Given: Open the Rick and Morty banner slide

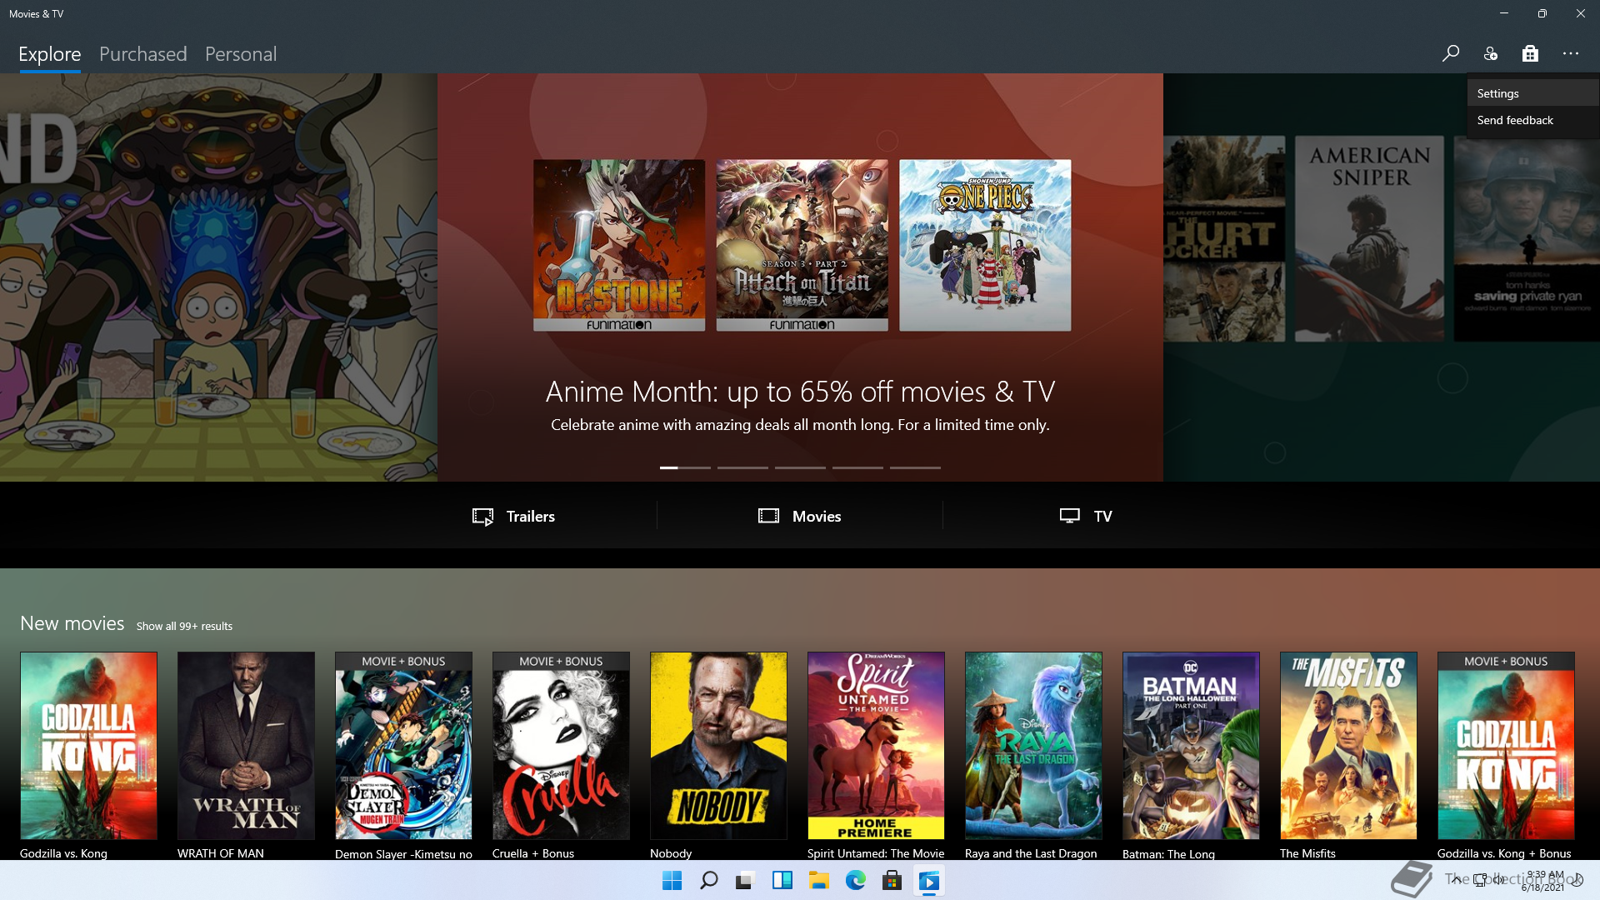Looking at the screenshot, I should pyautogui.click(x=218, y=277).
